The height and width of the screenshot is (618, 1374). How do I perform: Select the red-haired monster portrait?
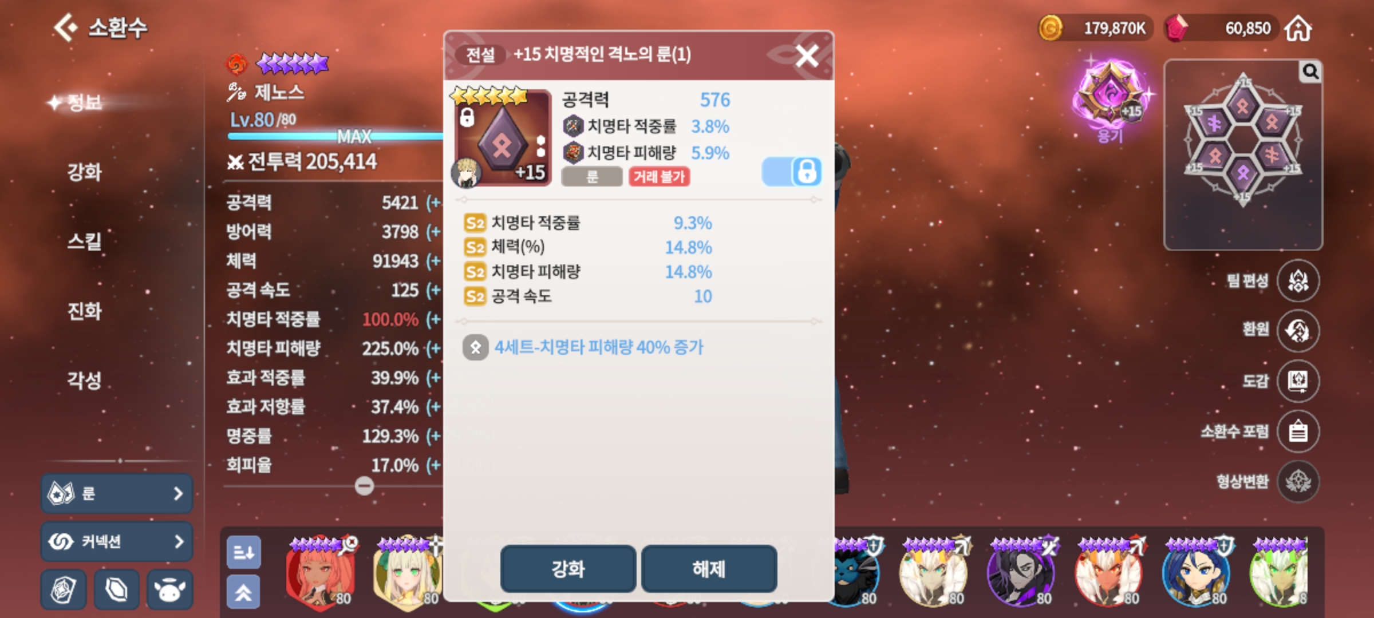click(321, 573)
